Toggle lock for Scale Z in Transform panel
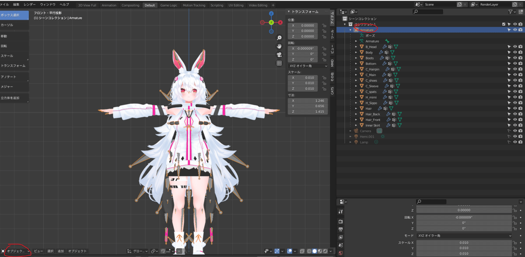The width and height of the screenshot is (525, 257). coord(324,88)
